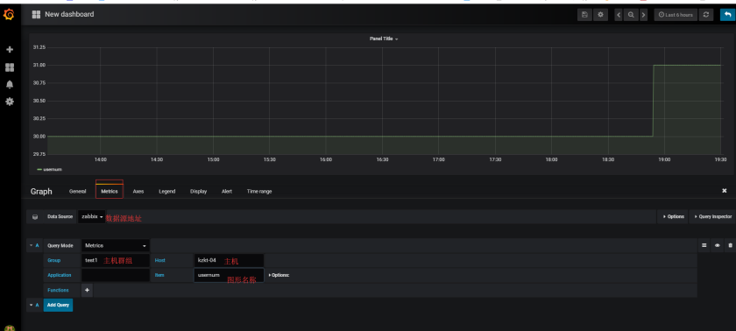
Task: Click the Grafana logo icon
Action: click(x=9, y=15)
